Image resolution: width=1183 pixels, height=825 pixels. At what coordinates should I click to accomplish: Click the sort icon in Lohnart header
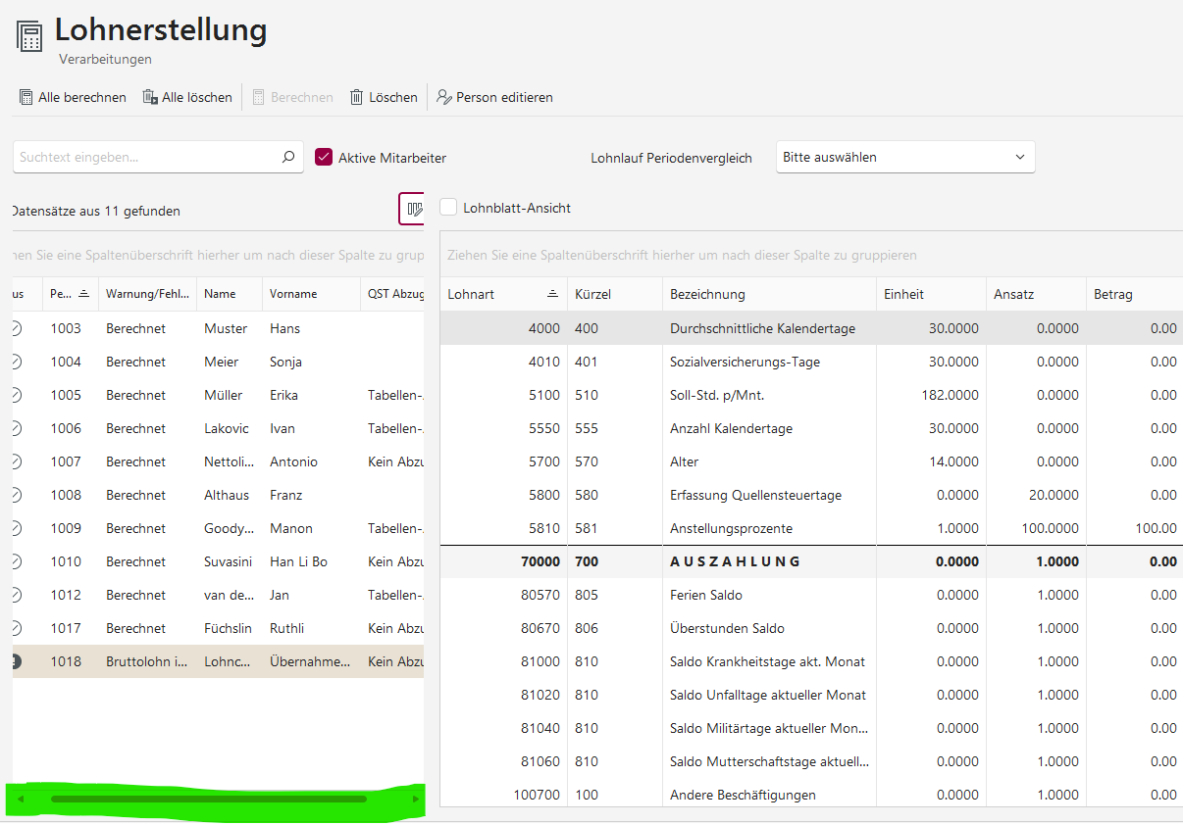[x=553, y=294]
